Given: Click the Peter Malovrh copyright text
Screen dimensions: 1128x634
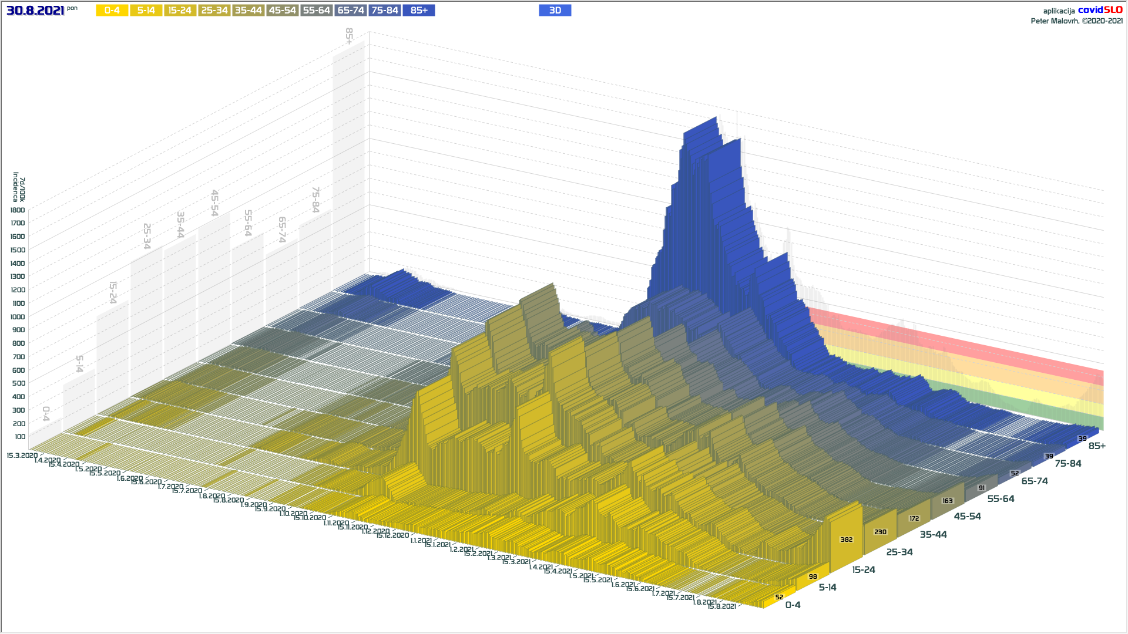Looking at the screenshot, I should coord(1076,21).
